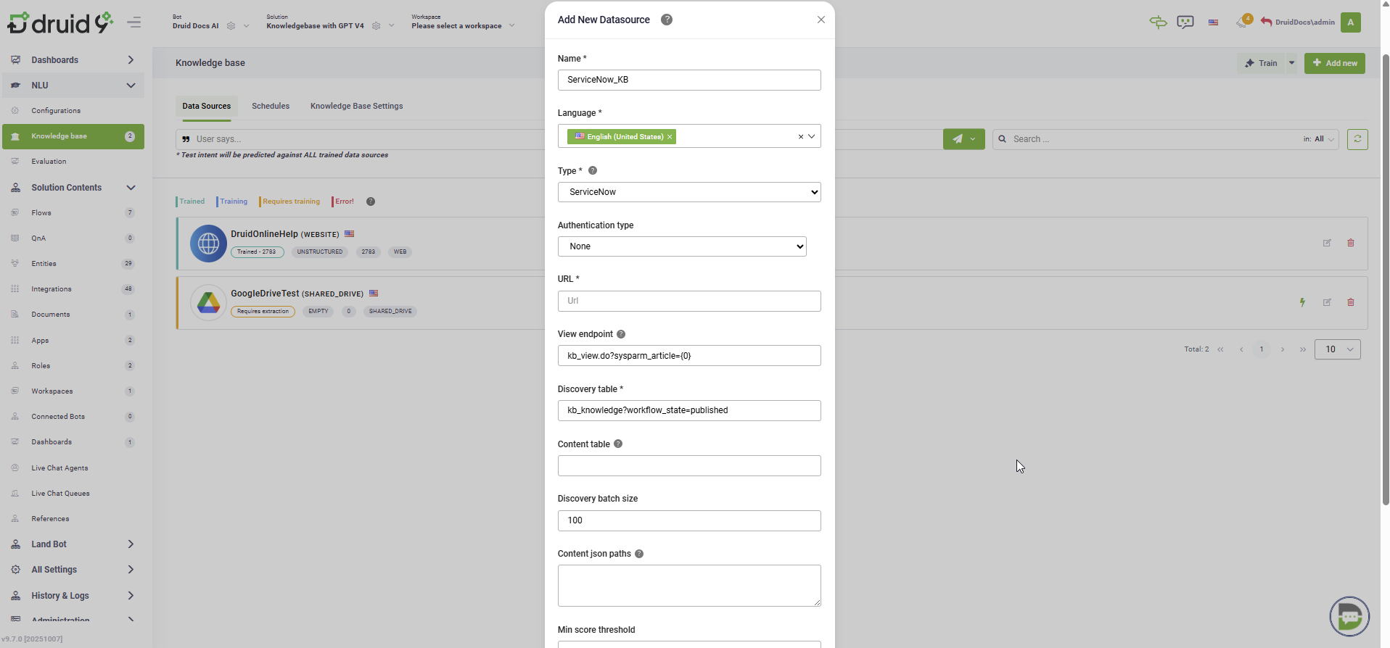Viewport: 1390px width, 648px height.
Task: Click the View endpoint help icon
Action: tap(621, 334)
